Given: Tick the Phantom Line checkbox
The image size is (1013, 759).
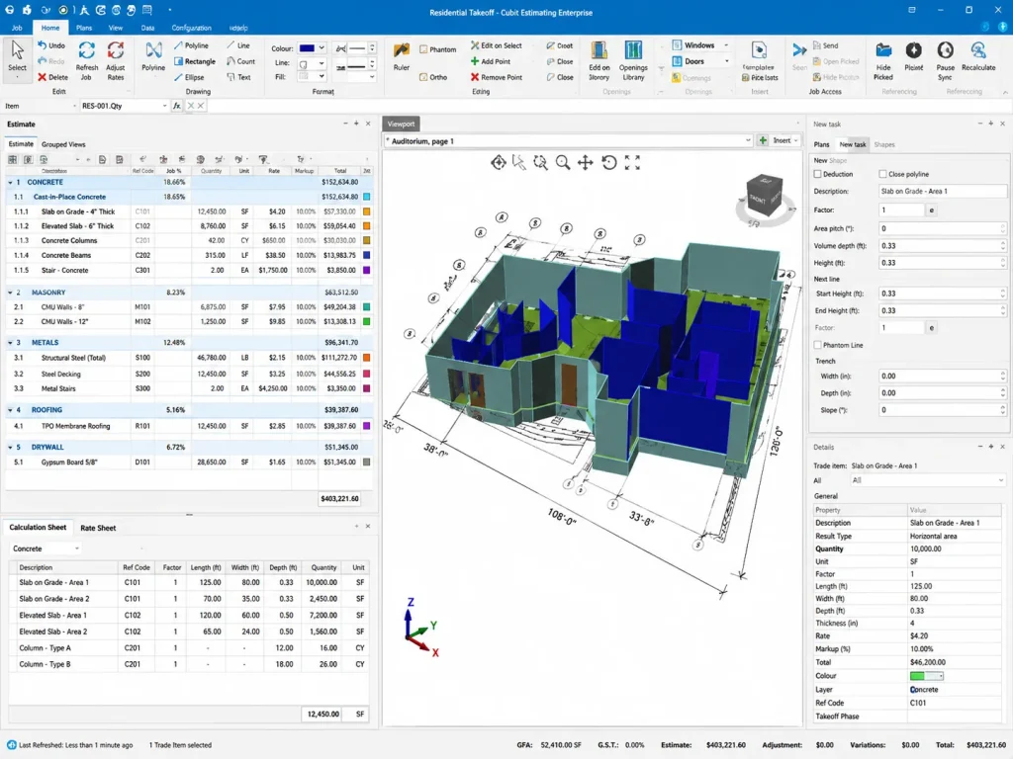Looking at the screenshot, I should click(818, 345).
